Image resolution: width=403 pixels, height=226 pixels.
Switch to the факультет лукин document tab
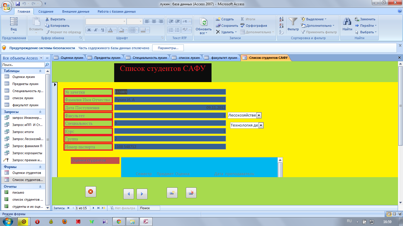221,58
